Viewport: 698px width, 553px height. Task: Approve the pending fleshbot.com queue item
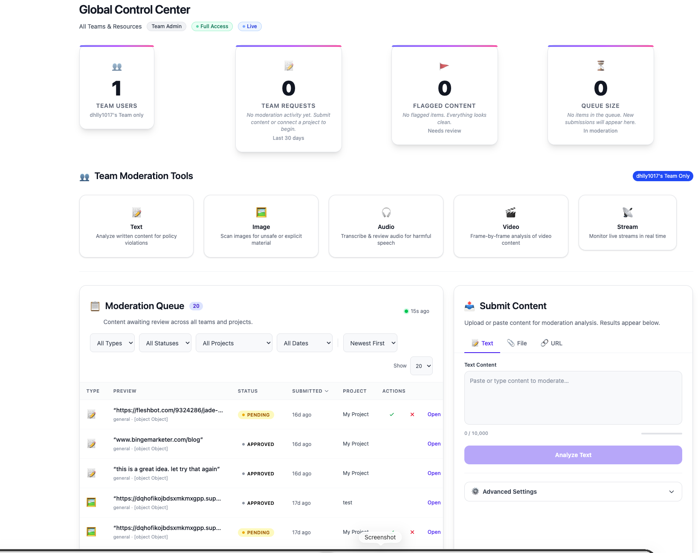pos(391,414)
